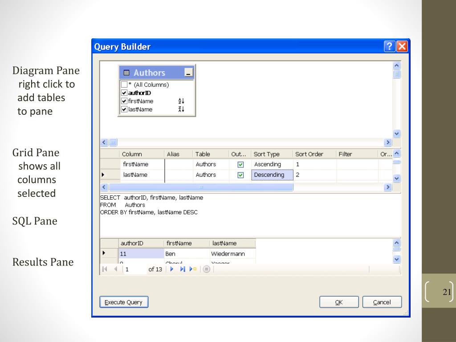The width and height of the screenshot is (456, 342).
Task: Minimize the Authors table box
Action: (188, 73)
